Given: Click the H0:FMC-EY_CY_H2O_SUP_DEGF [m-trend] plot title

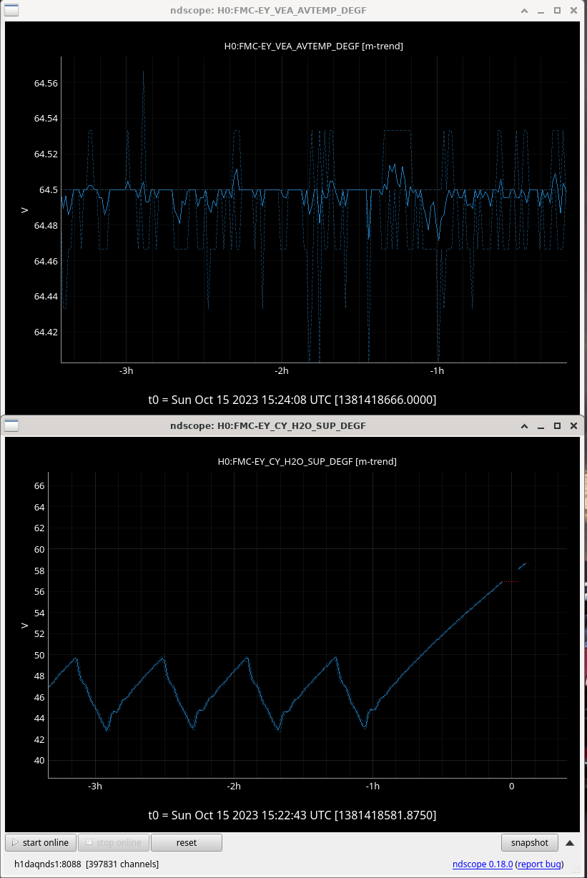Looking at the screenshot, I should point(307,461).
